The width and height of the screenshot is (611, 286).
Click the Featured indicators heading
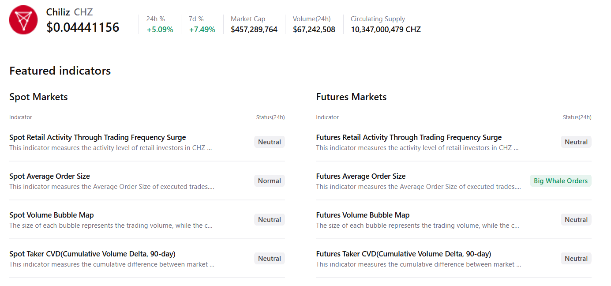(x=60, y=71)
